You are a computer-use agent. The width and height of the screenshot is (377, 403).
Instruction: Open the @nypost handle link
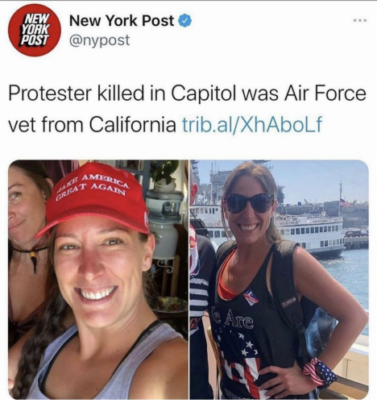pos(100,40)
